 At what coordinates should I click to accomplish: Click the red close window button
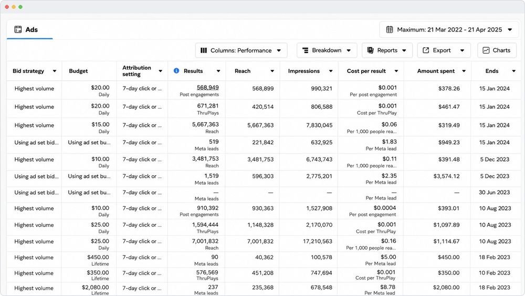(7, 7)
